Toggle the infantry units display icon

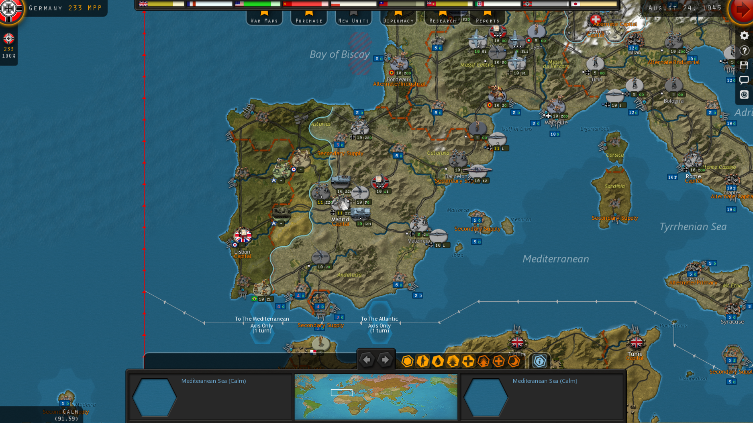(x=423, y=361)
